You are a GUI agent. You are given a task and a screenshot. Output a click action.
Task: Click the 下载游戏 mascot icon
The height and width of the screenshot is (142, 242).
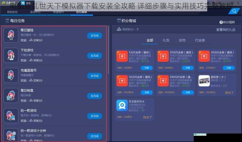(x=11, y=55)
